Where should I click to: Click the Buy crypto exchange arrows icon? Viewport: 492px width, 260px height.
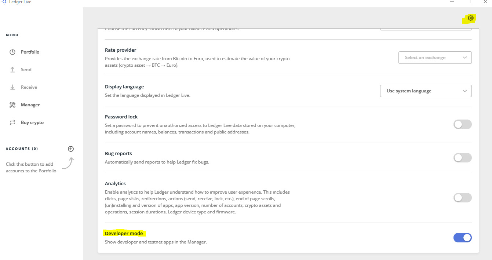coord(12,122)
